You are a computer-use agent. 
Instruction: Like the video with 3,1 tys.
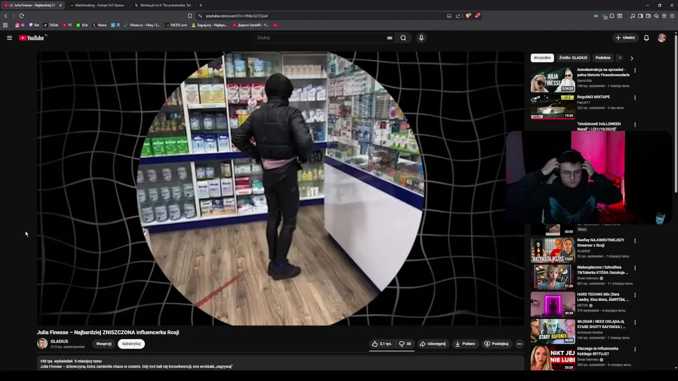coord(382,343)
